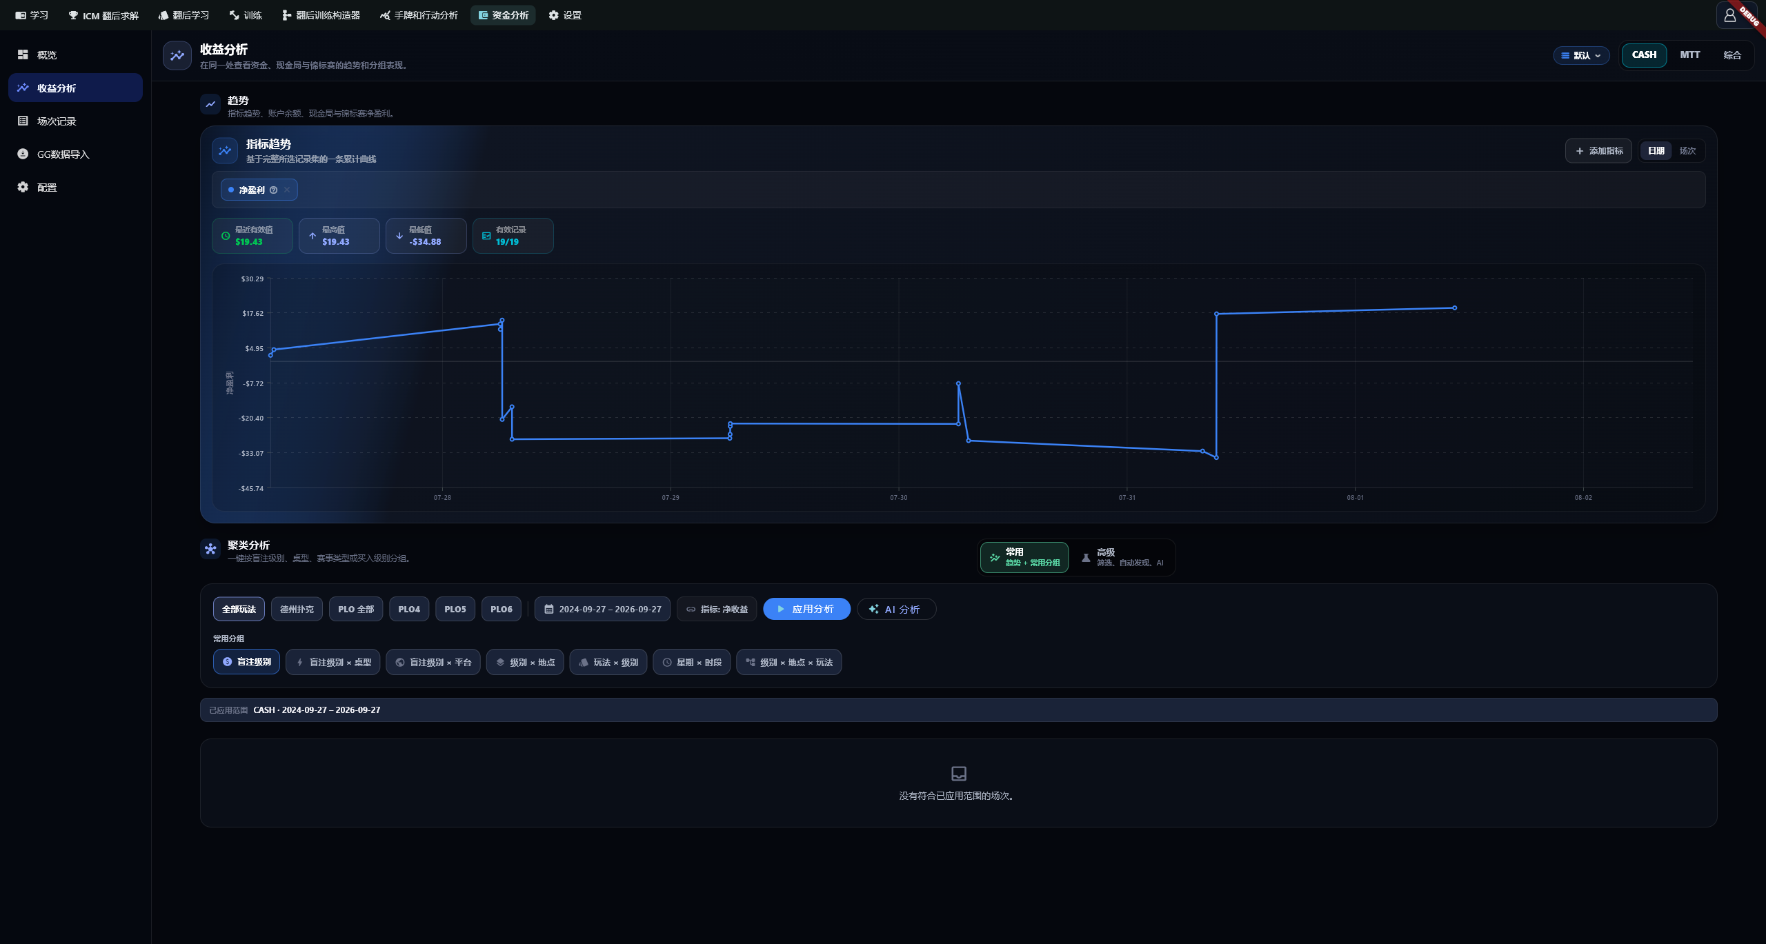Expand the 默认 dropdown
The width and height of the screenshot is (1766, 944).
[1581, 56]
